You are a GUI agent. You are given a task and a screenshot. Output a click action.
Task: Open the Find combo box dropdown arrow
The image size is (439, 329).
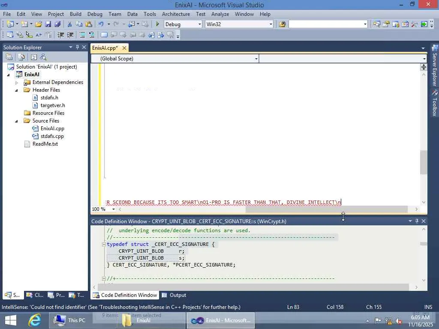pyautogui.click(x=365, y=24)
